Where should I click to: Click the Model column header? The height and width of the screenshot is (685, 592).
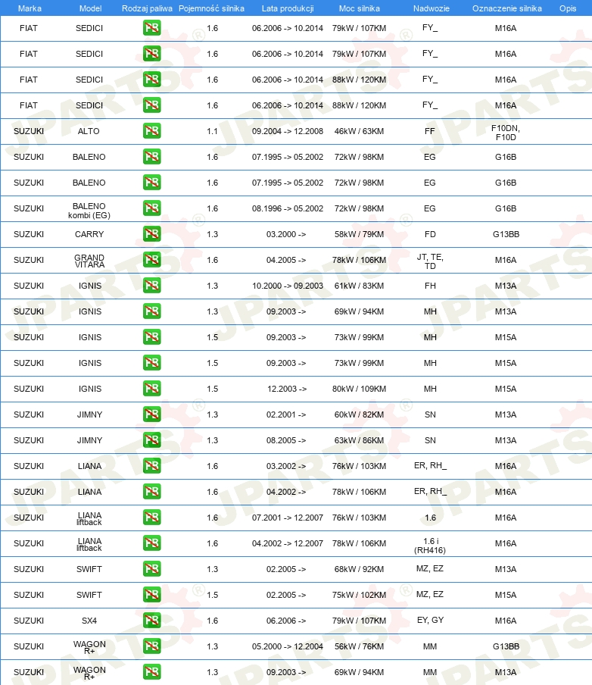coord(90,8)
